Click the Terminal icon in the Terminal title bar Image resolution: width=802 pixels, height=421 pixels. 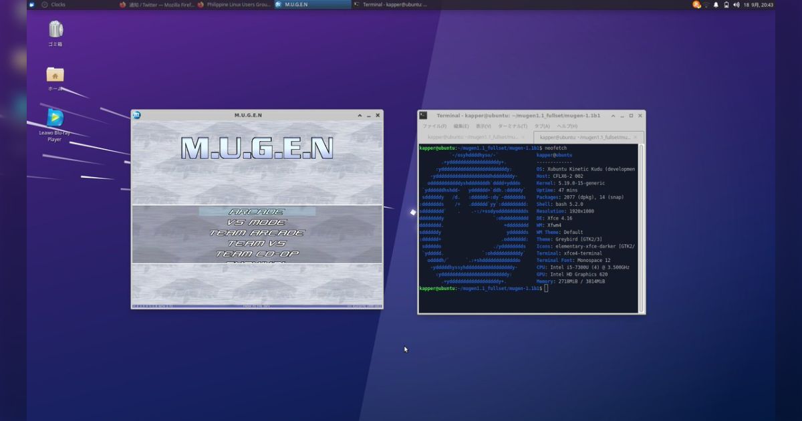tap(424, 115)
